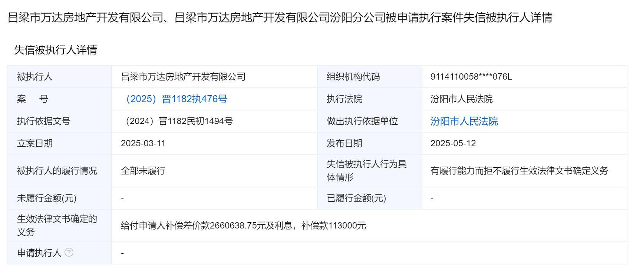Image resolution: width=630 pixels, height=267 pixels.
Task: Select the 全部未履行 status cell
Action: [x=143, y=171]
